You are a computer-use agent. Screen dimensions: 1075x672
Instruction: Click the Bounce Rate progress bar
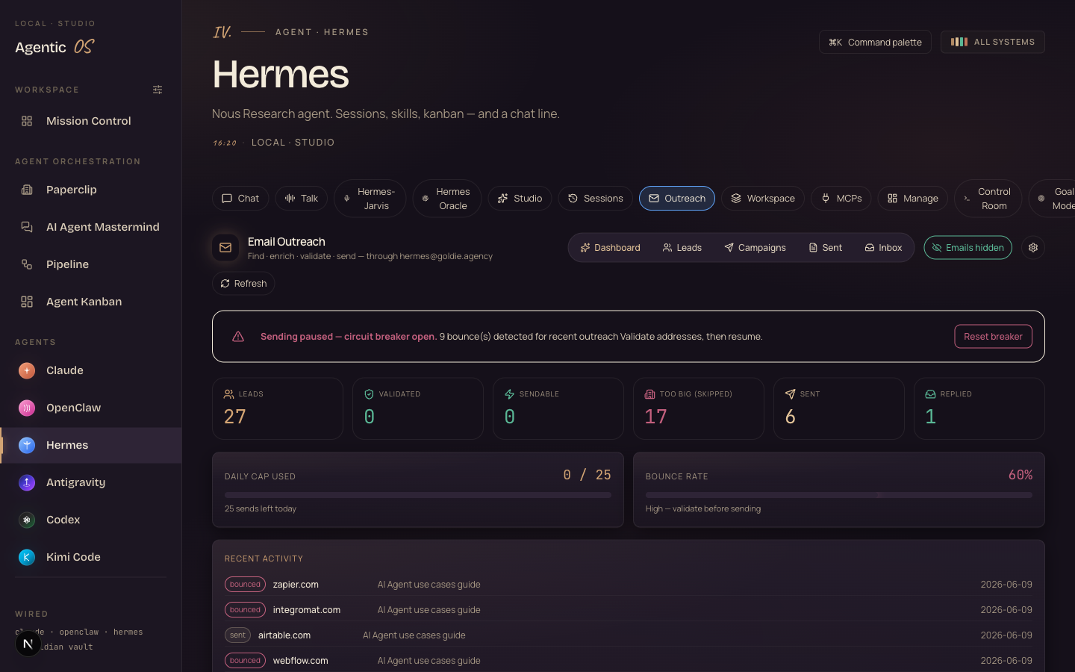tap(839, 495)
